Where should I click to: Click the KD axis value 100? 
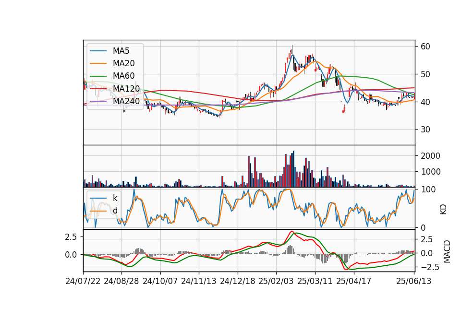pos(428,189)
